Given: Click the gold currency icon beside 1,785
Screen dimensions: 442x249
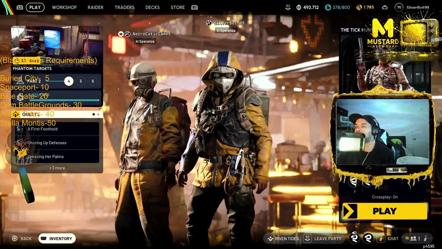Looking at the screenshot, I should tap(359, 7).
